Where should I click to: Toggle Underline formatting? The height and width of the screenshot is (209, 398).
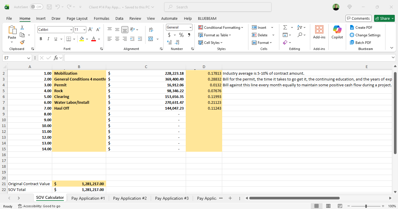coord(56,39)
